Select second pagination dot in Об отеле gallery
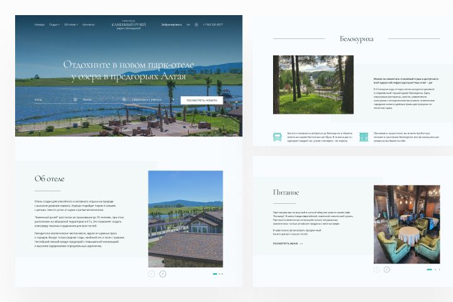The width and height of the screenshot is (453, 302). point(220,274)
